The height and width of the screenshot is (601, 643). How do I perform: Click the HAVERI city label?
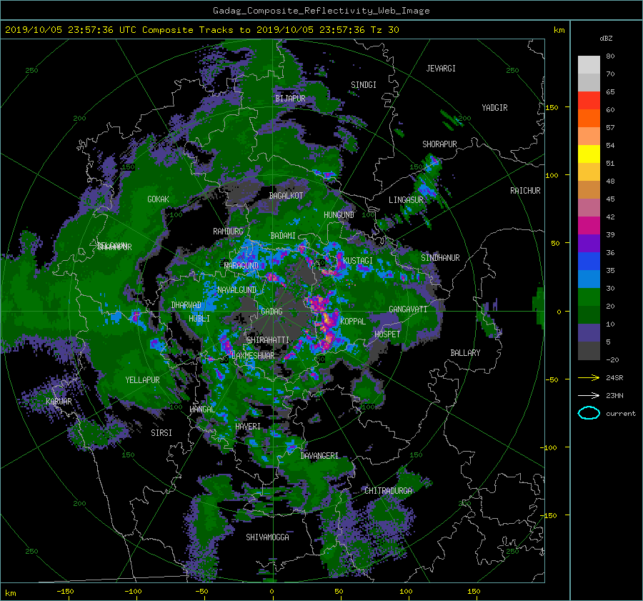tap(248, 427)
